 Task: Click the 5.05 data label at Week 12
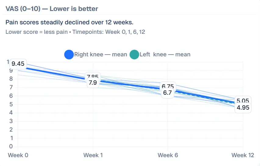coord(243,101)
